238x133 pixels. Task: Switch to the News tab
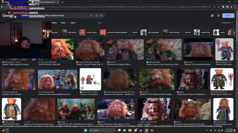point(63,23)
